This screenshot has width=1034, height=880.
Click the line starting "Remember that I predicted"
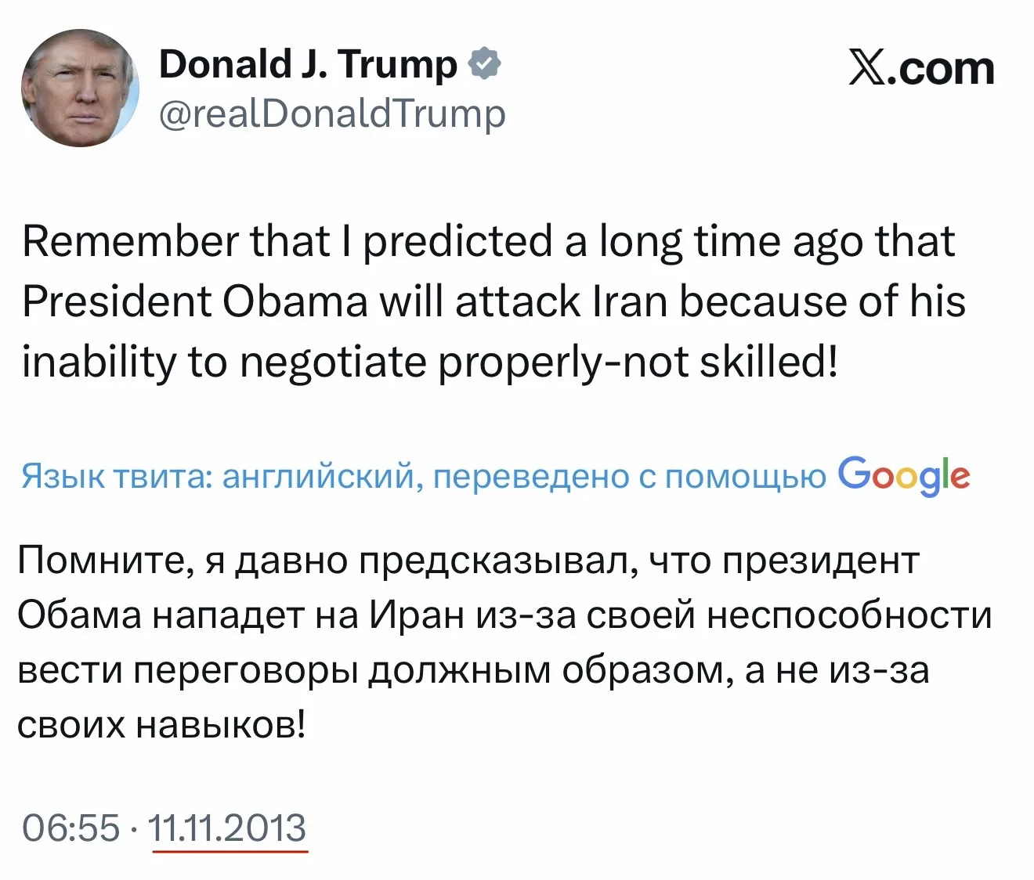pyautogui.click(x=487, y=241)
